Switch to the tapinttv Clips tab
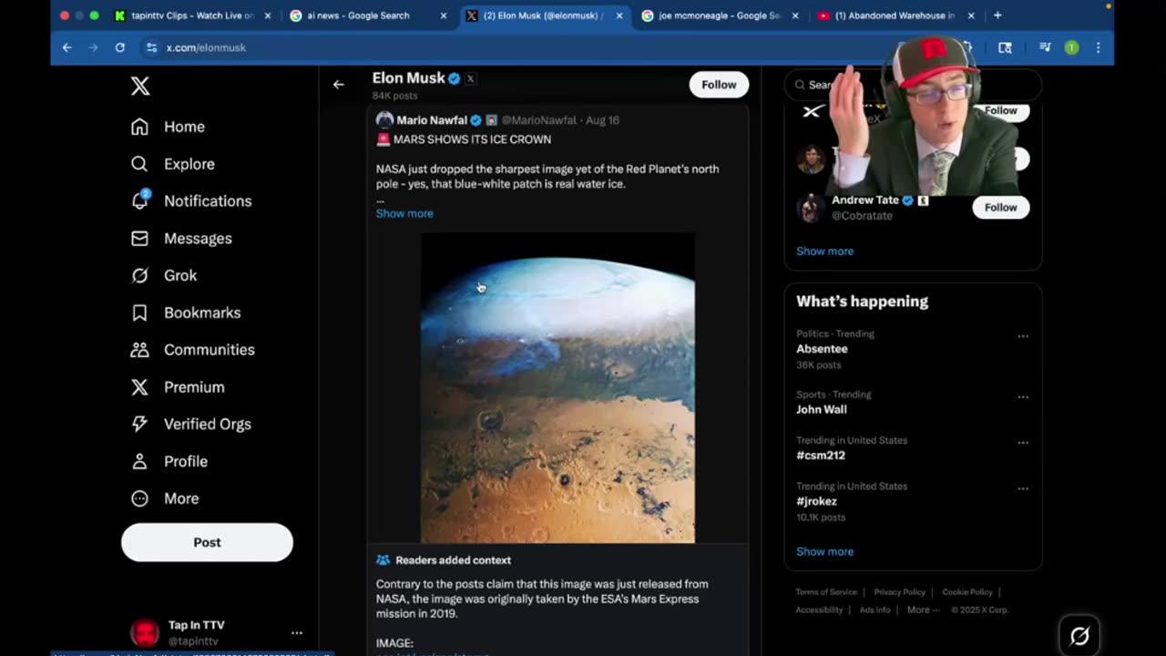The height and width of the screenshot is (656, 1166). coord(192,15)
